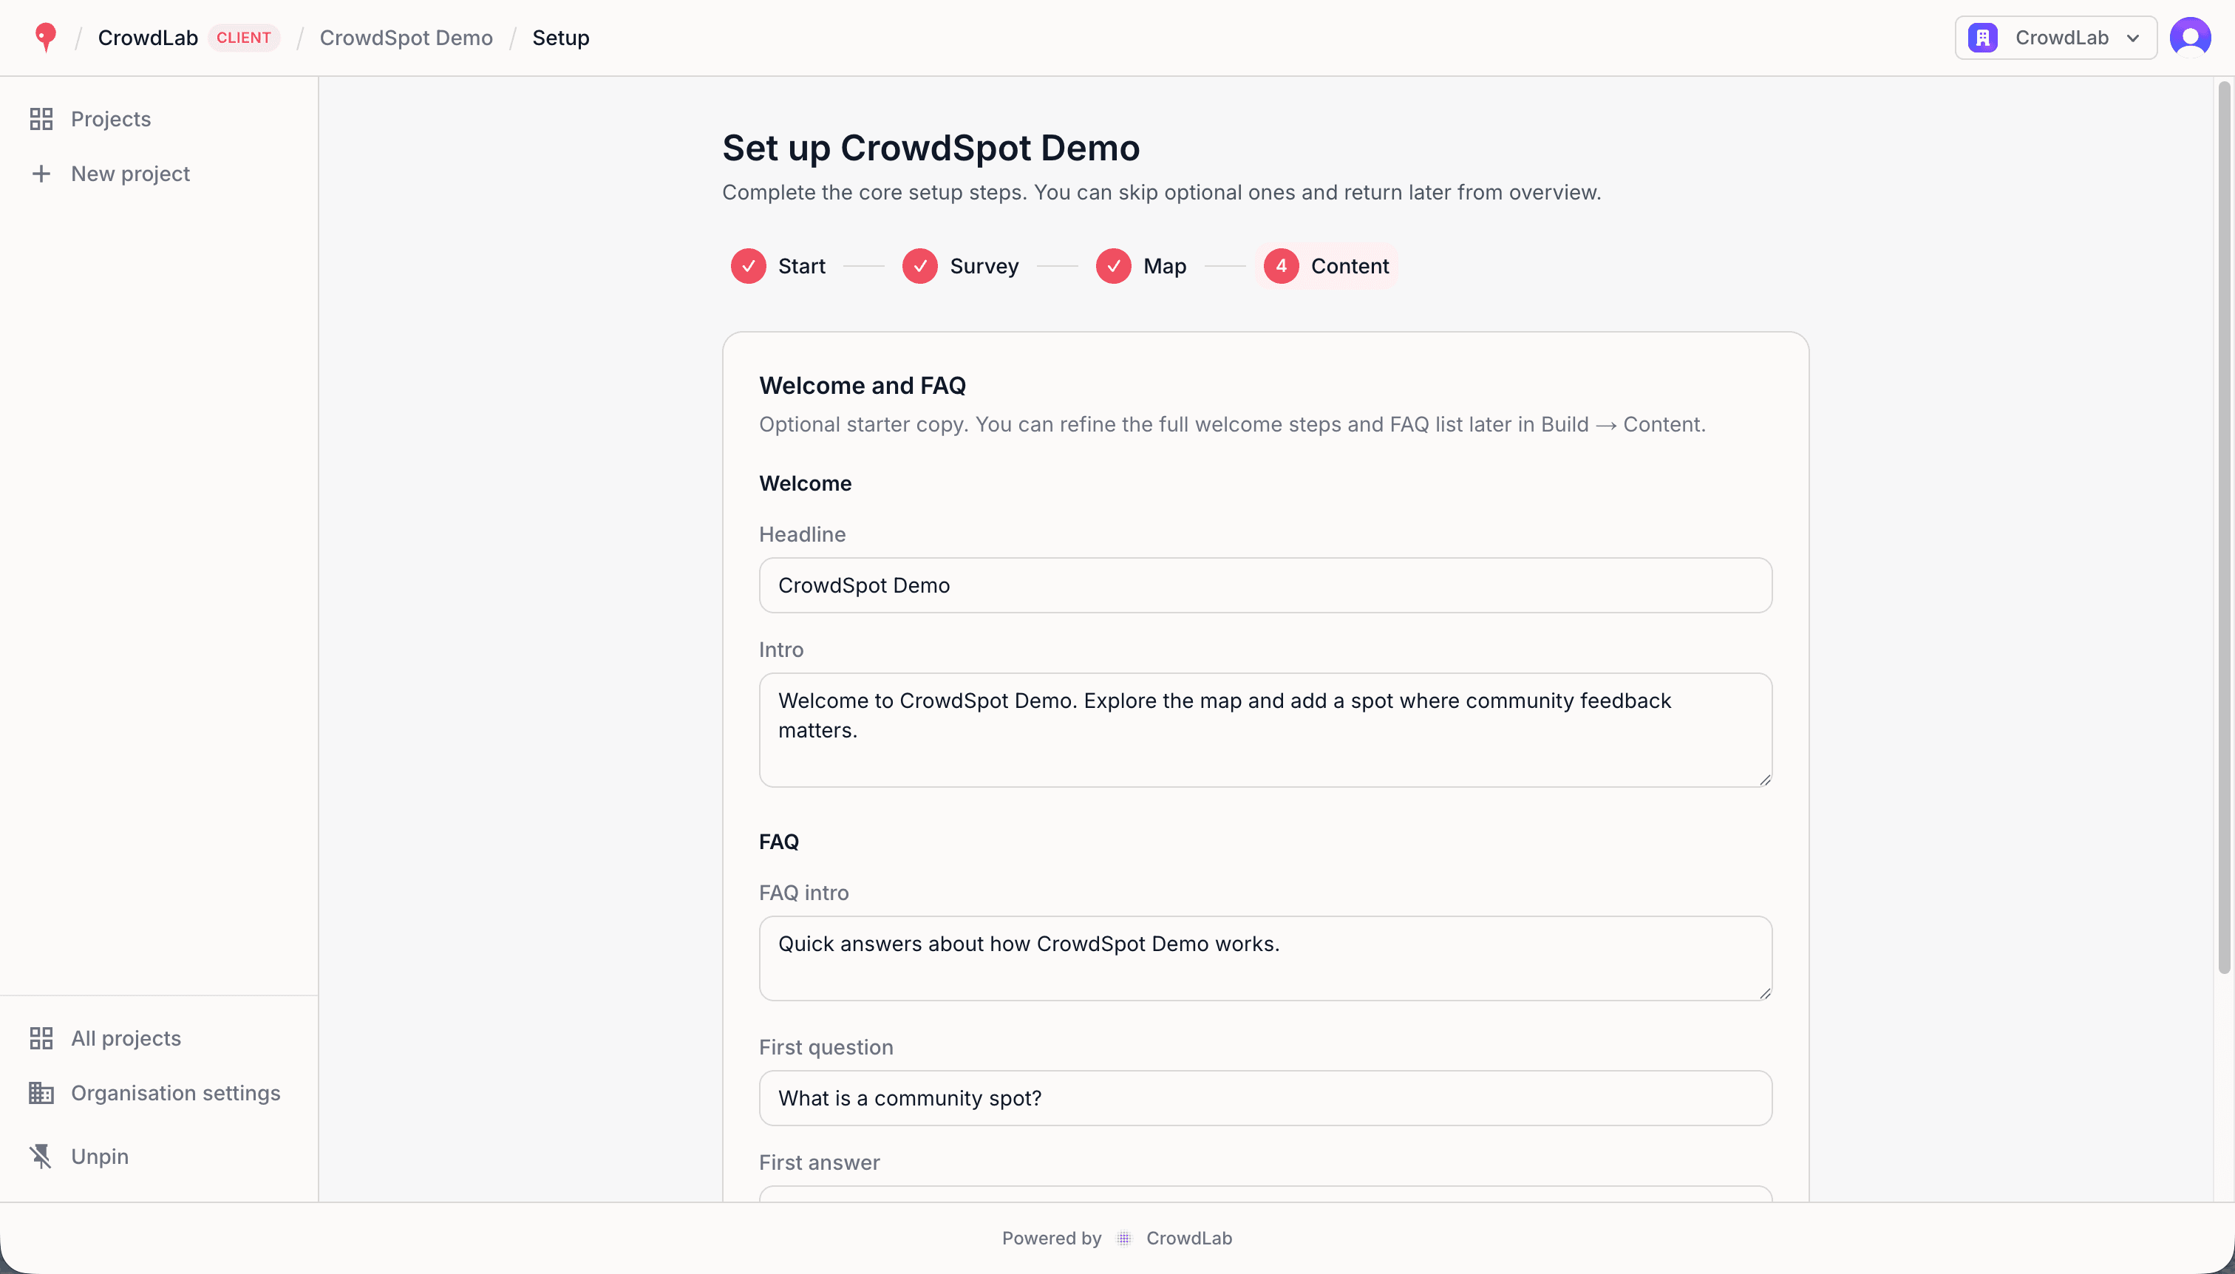Click the Unpin sidebar pin icon
2235x1274 pixels.
[x=41, y=1157]
